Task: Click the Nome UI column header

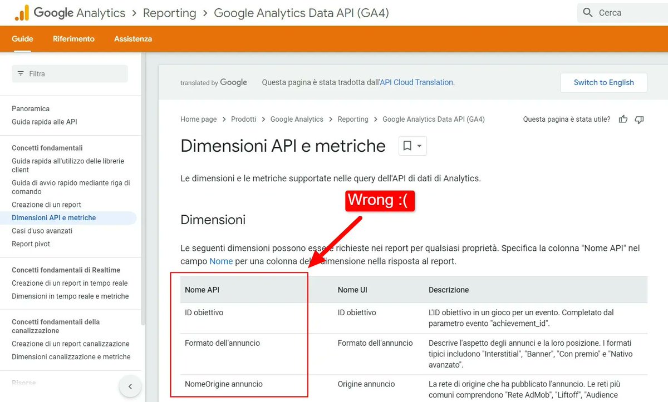Action: (x=352, y=290)
